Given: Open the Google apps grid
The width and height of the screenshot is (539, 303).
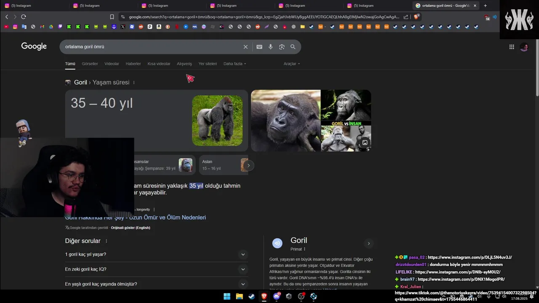Looking at the screenshot, I should [x=512, y=47].
